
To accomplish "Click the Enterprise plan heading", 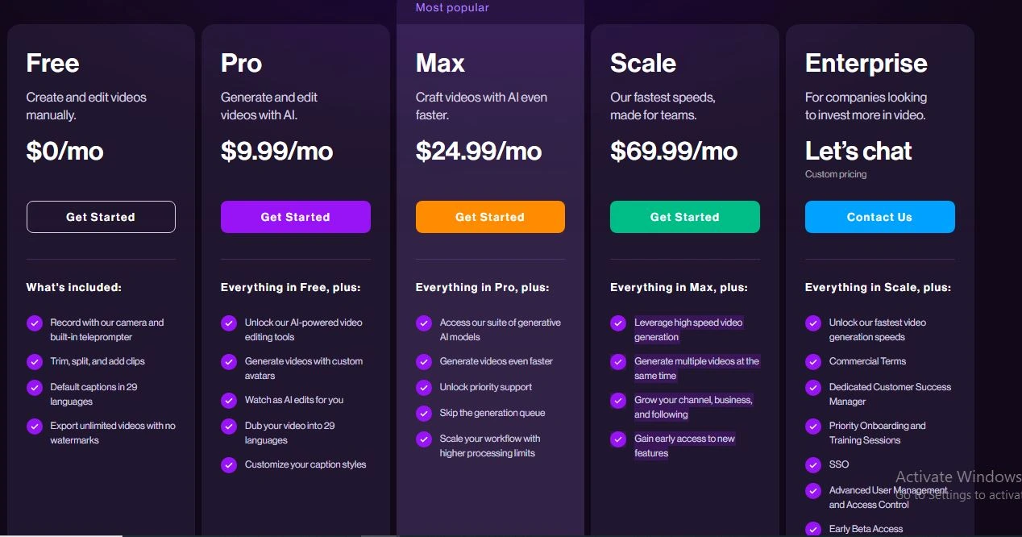I will (866, 64).
